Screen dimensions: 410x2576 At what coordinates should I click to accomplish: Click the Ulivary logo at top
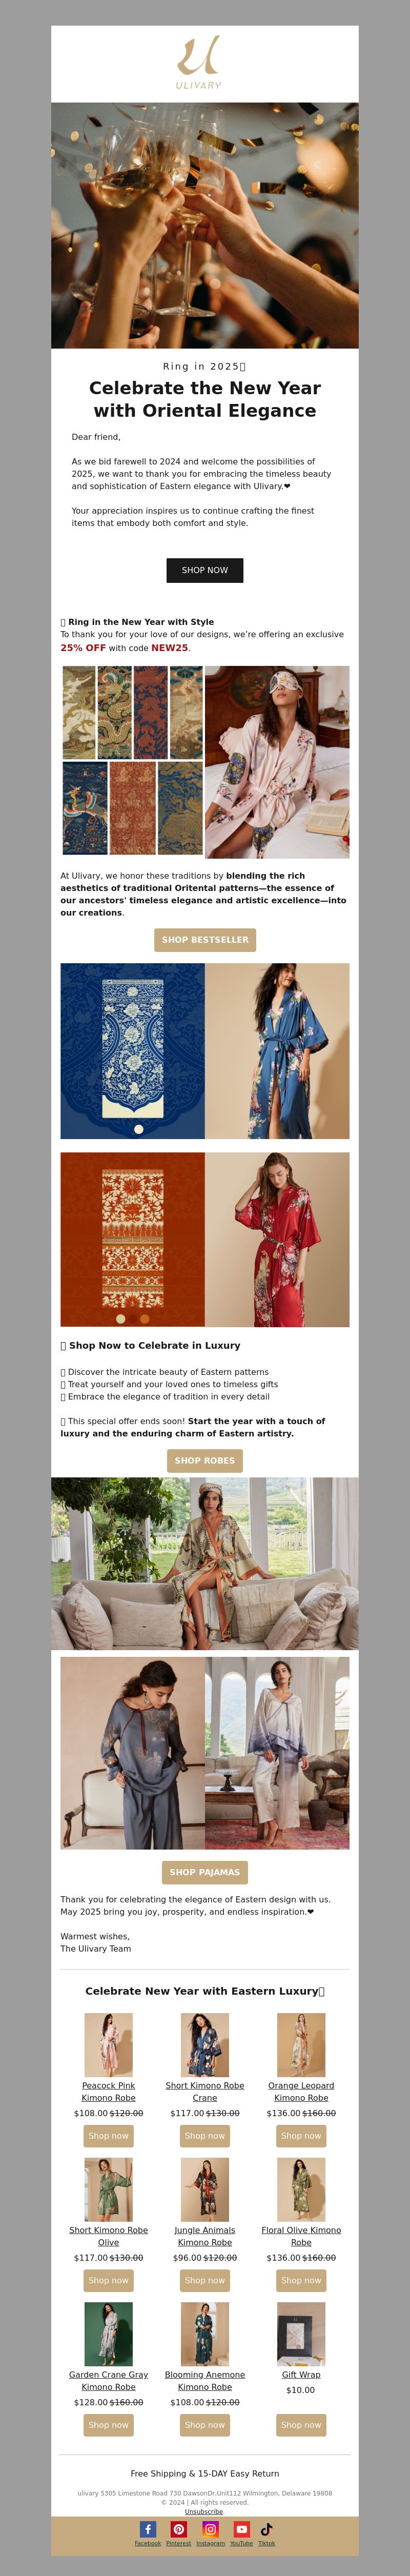coord(199,63)
